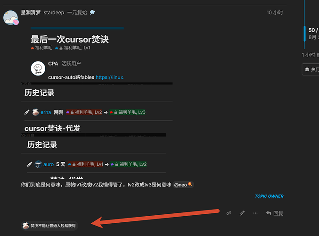
Task: Click the 福利羊毛, Lv3 added tag
Action: click(127, 112)
